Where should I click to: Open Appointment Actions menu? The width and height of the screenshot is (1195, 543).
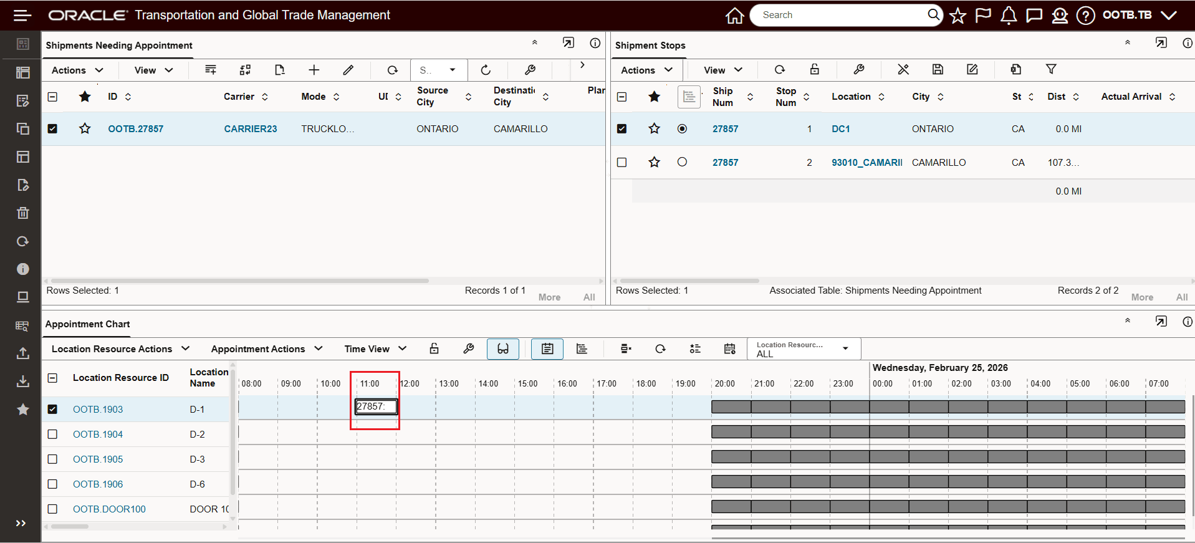pos(267,348)
